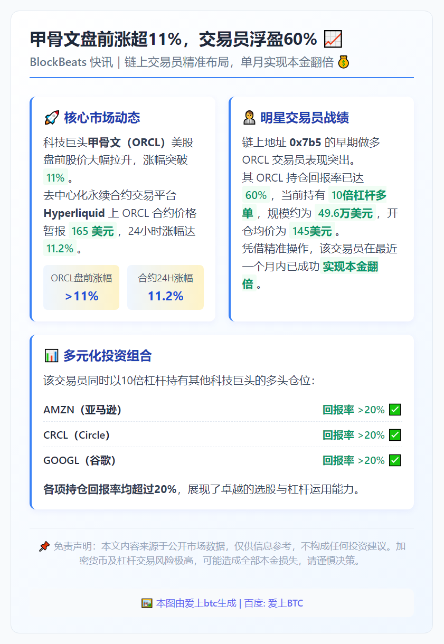Click the BlockBeats 快讯 subtitle text

(71, 62)
